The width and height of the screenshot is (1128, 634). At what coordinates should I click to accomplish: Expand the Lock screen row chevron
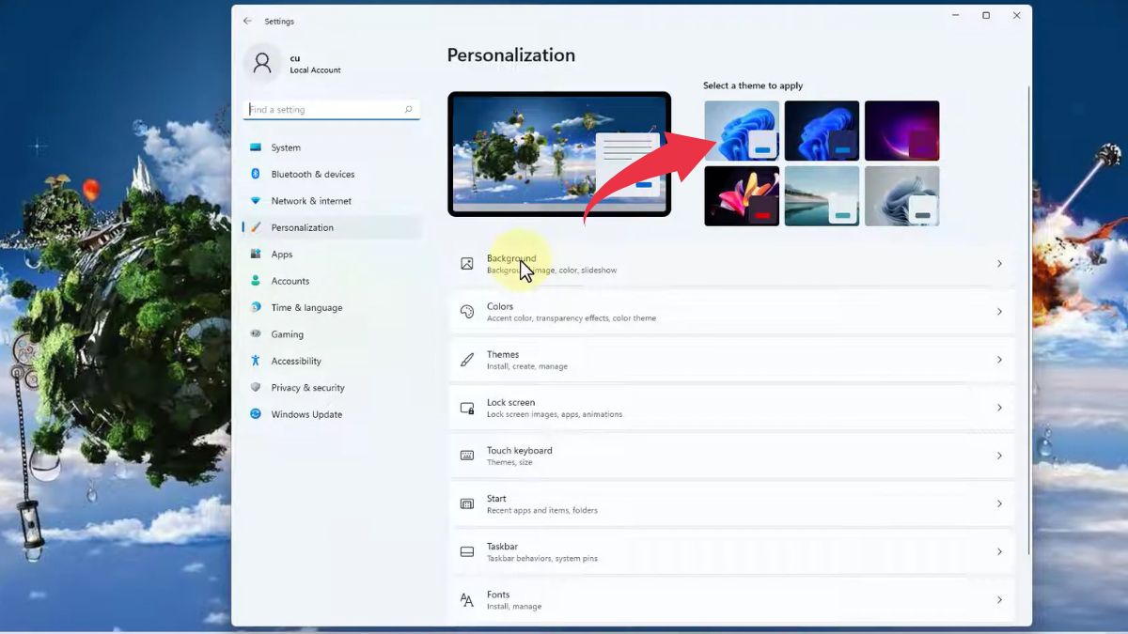click(999, 408)
